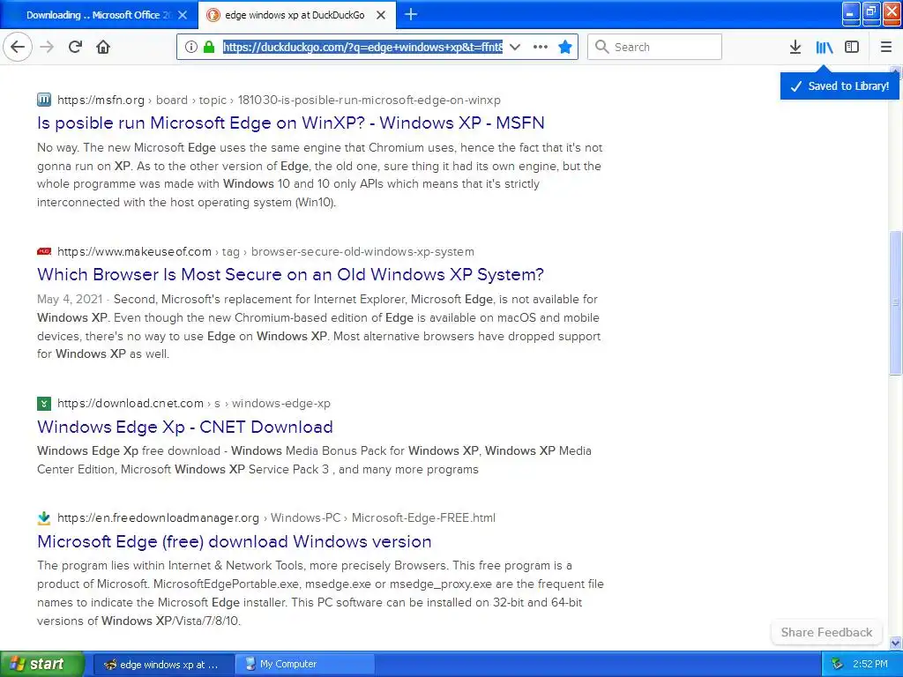Switch to My Computer taskbar window
Image resolution: width=903 pixels, height=677 pixels.
pos(305,665)
